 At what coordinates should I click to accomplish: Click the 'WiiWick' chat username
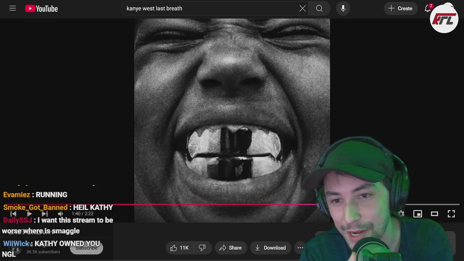tap(16, 244)
